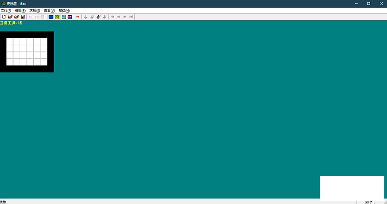The image size is (387, 204).
Task: Click the second open-folder toolbar icon
Action: 16,17
